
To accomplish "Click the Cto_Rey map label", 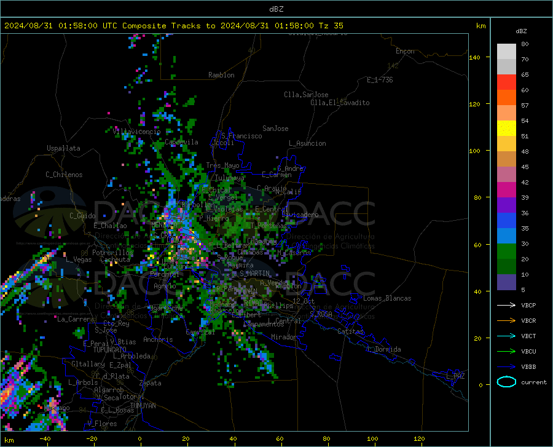I will 116,323.
